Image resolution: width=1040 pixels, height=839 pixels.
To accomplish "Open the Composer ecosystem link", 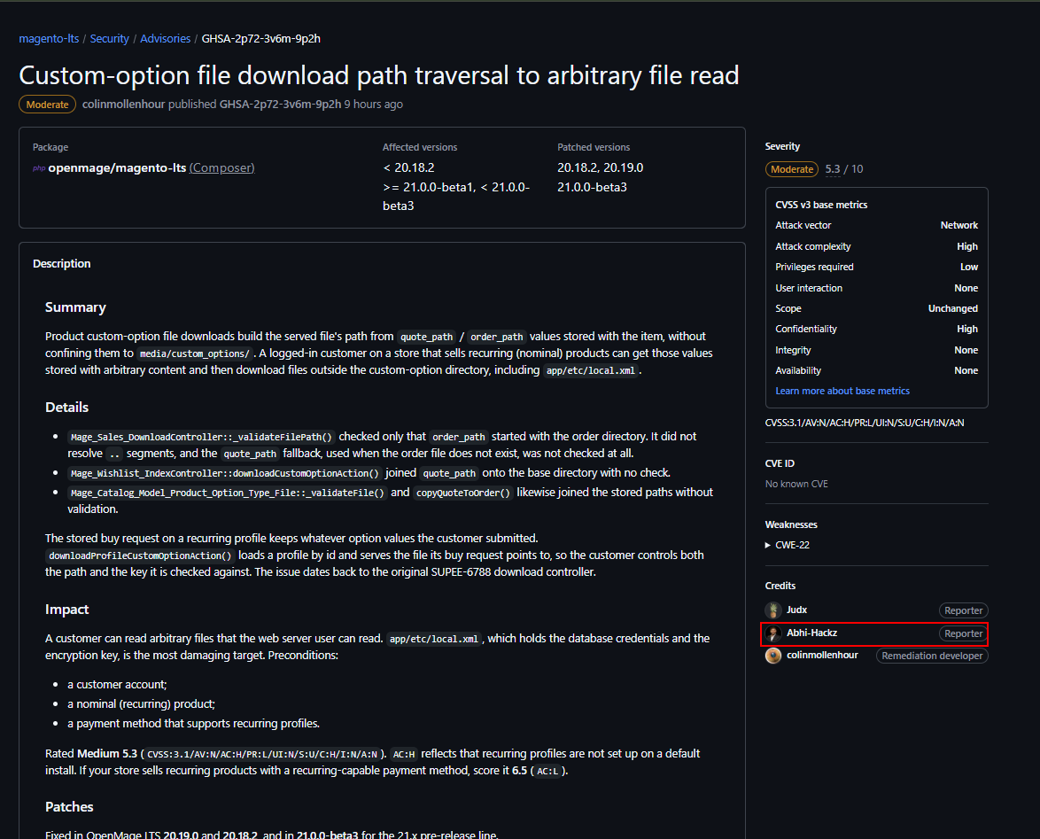I will click(x=221, y=167).
